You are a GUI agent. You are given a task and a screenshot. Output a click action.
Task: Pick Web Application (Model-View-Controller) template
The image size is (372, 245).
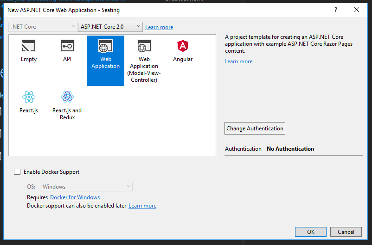[x=144, y=46]
